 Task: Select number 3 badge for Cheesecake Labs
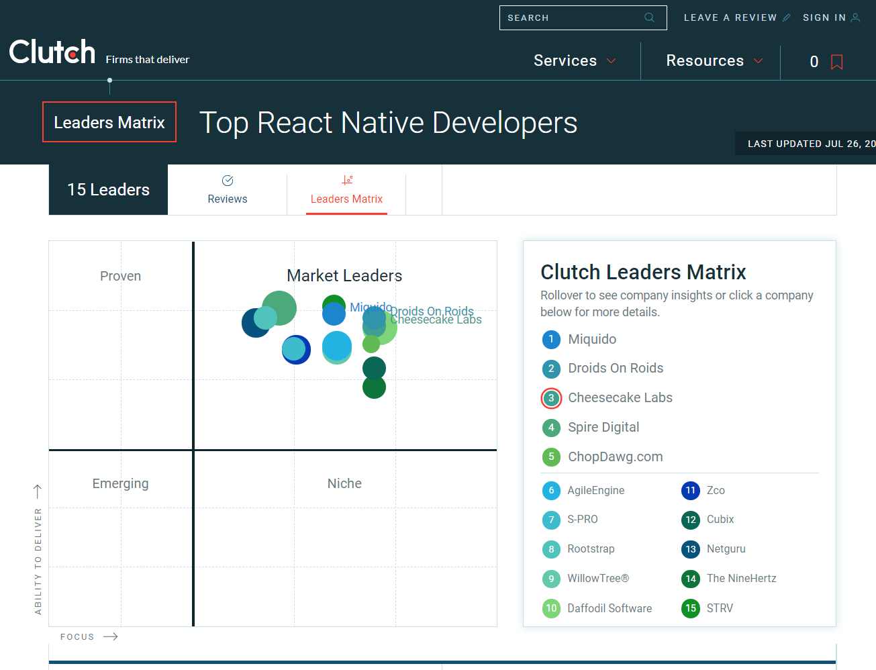pyautogui.click(x=551, y=398)
